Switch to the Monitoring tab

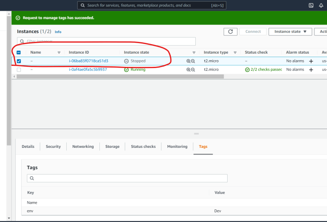pyautogui.click(x=177, y=147)
